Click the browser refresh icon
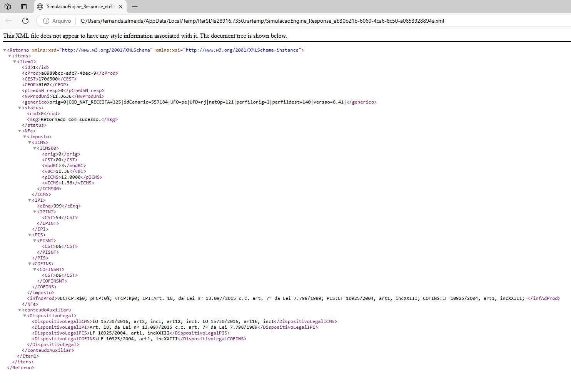This screenshot has height=383, width=571. tap(25, 21)
